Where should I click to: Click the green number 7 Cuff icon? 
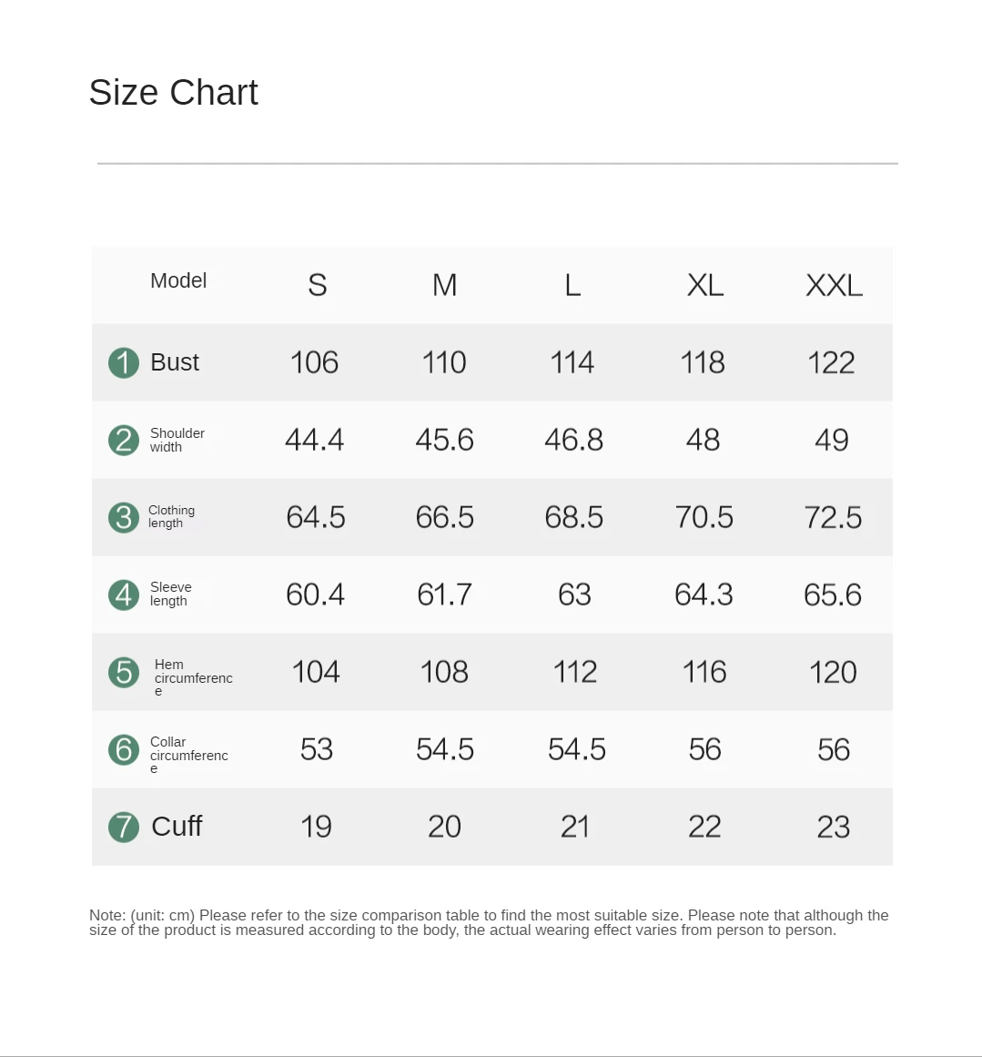pyautogui.click(x=124, y=827)
